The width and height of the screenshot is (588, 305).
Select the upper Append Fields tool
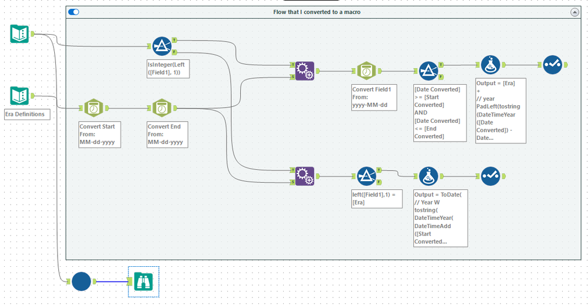click(x=305, y=71)
